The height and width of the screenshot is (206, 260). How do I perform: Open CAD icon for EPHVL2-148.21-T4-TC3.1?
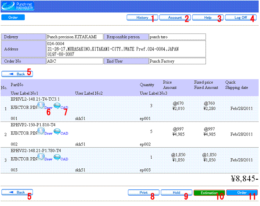coord(57,106)
